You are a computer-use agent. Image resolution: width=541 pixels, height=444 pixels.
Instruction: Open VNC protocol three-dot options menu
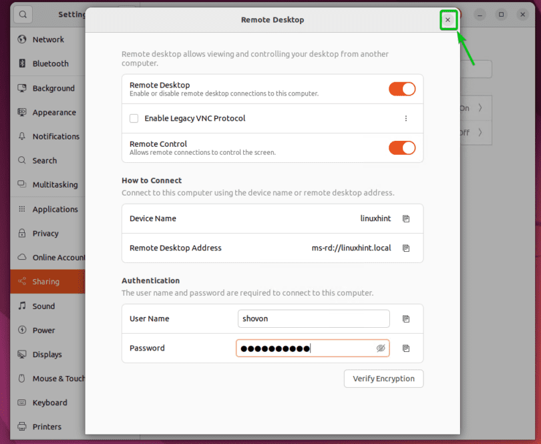click(405, 119)
